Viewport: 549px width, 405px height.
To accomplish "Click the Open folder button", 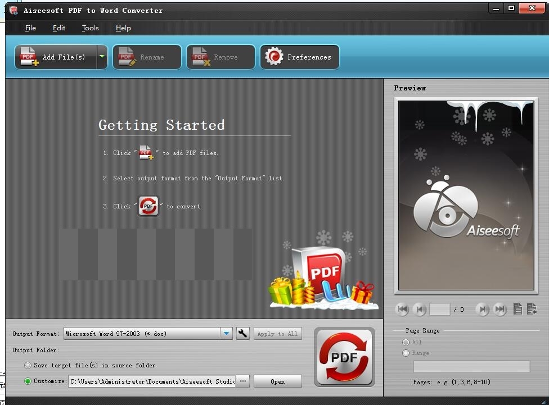I will click(x=278, y=381).
